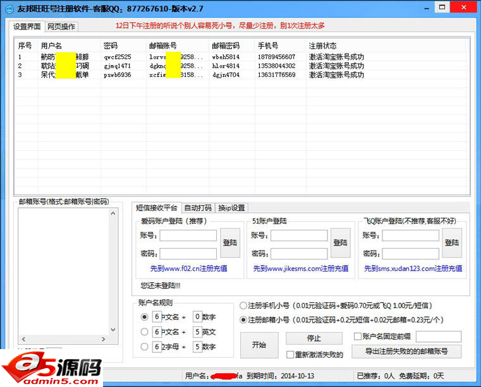The image size is (481, 387).
Task: Click the mailbox list scroll left arrow
Action: (x=23, y=339)
